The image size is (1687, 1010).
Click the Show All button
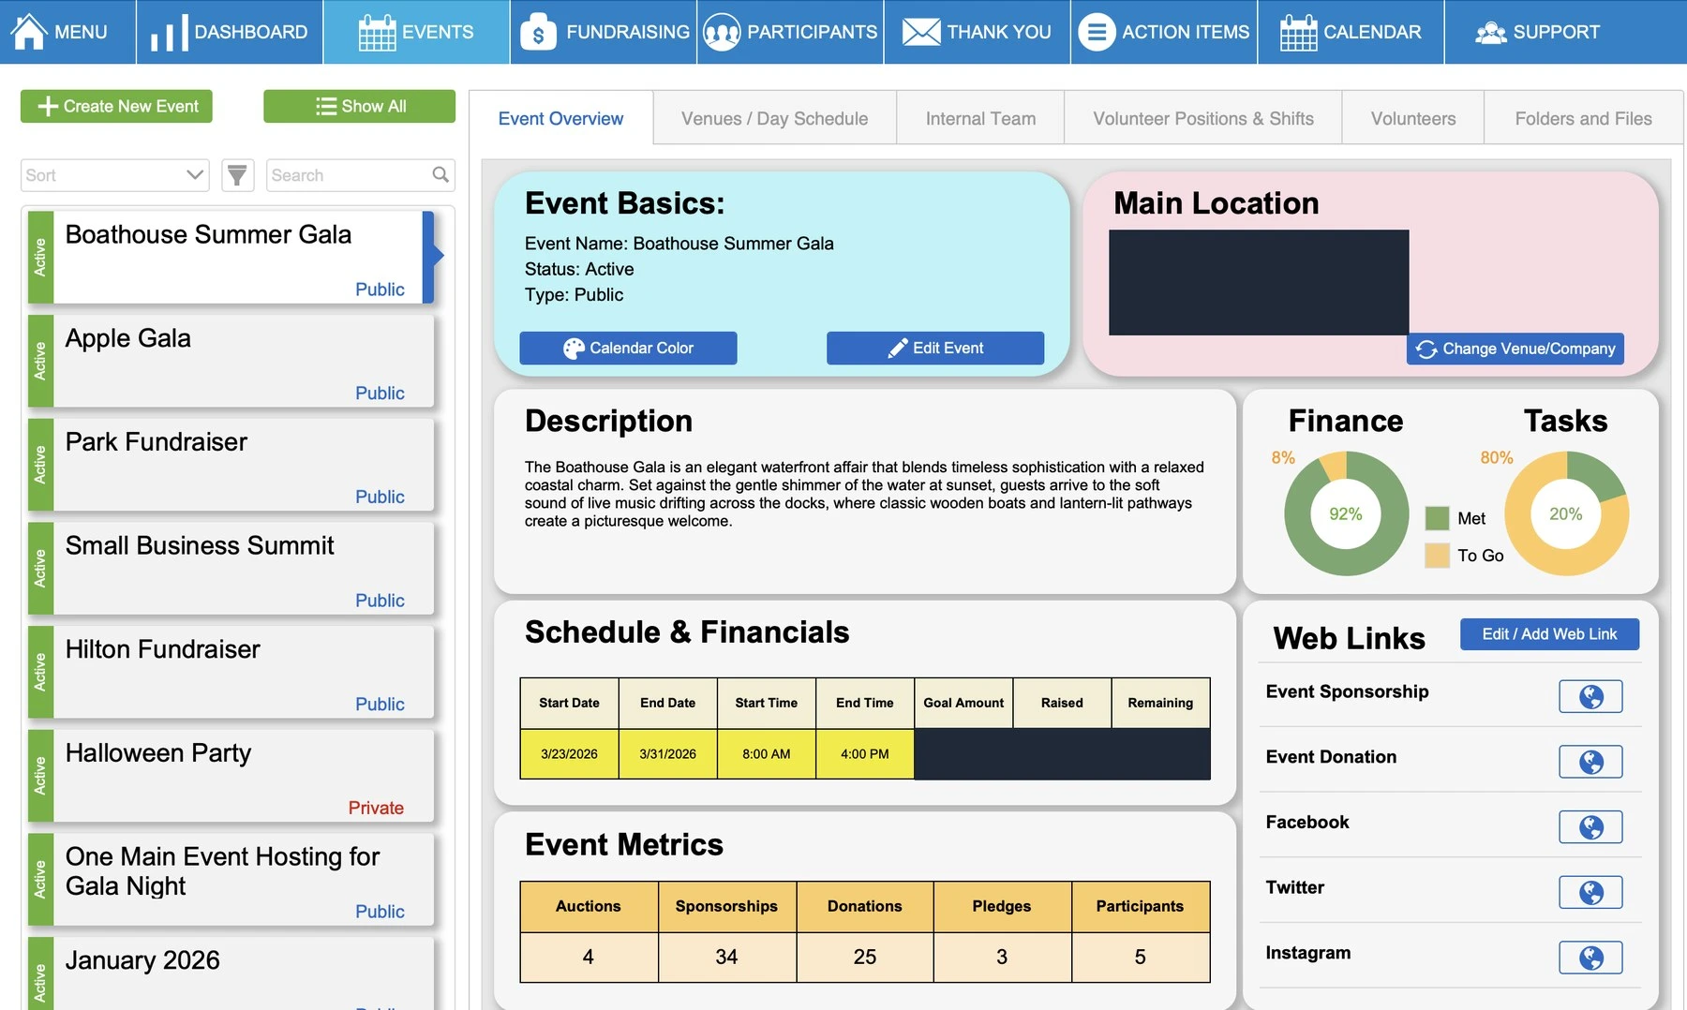359,106
